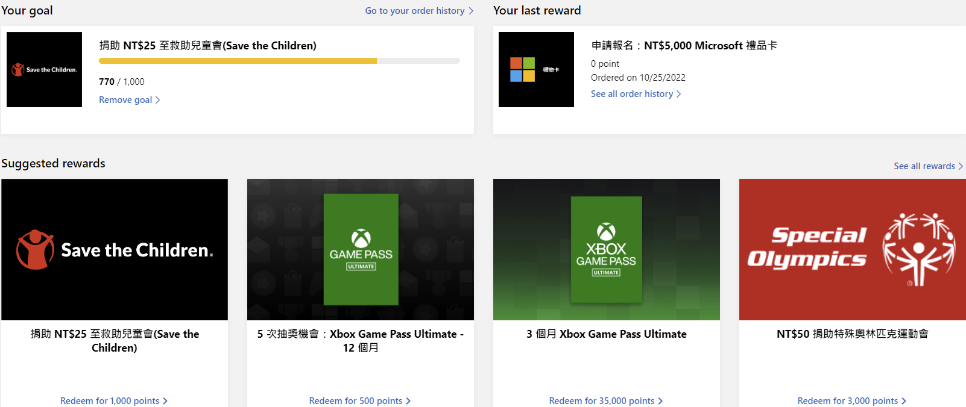Viewport: 966px width, 407px height.
Task: Click the 'Your goal' heading
Action: (27, 11)
